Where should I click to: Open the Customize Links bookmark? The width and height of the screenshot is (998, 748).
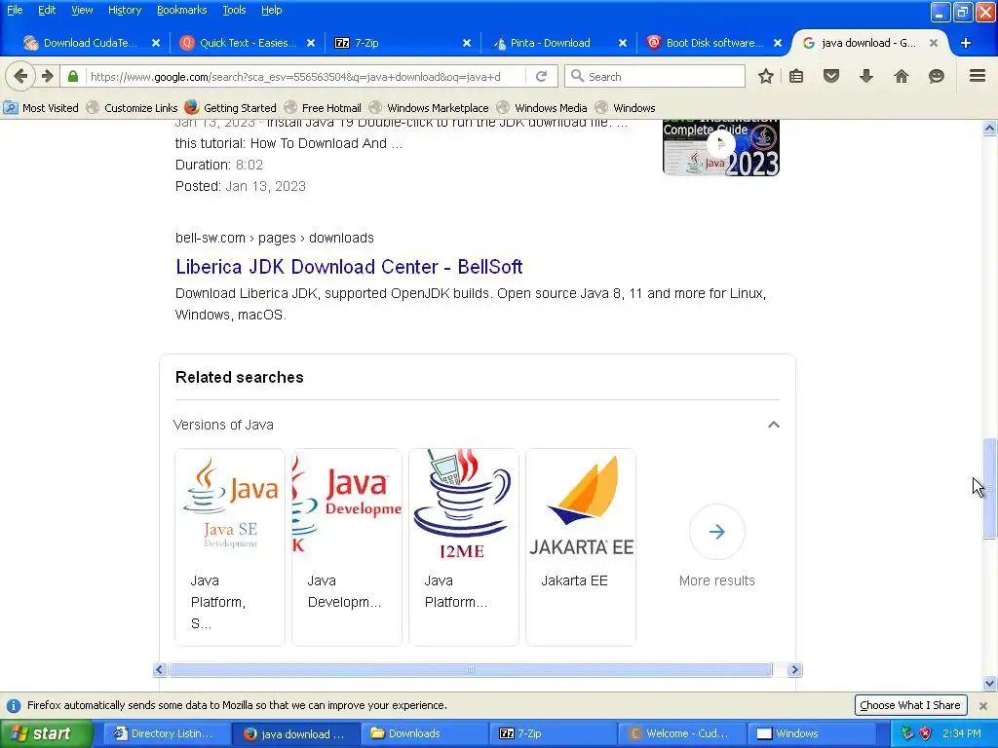(x=132, y=107)
